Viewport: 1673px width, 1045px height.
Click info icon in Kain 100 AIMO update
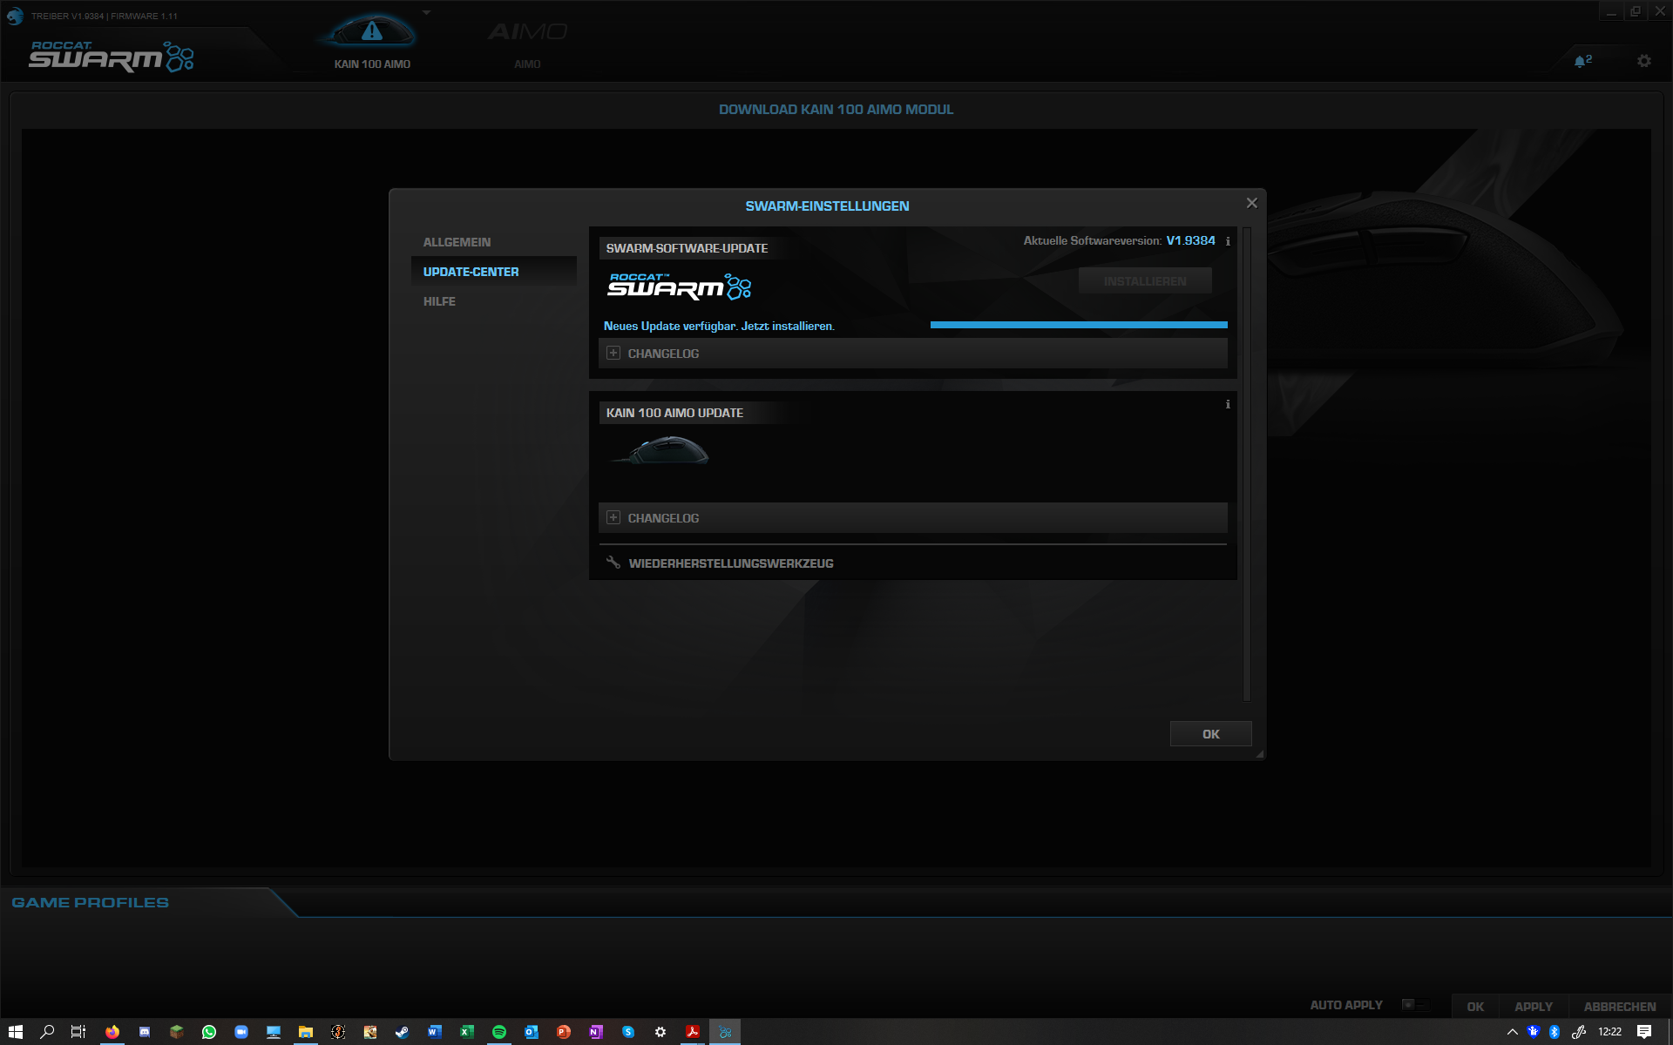(1228, 404)
